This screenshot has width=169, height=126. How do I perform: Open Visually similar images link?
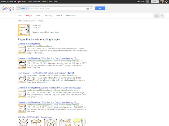pos(29,117)
